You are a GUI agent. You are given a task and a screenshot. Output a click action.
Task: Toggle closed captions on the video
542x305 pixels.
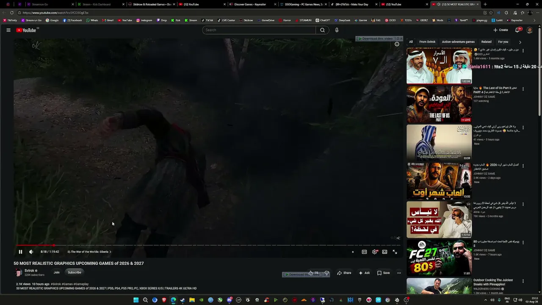364,252
